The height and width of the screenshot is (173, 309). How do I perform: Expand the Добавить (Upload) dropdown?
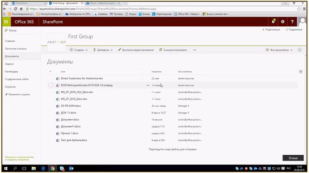coord(103,50)
